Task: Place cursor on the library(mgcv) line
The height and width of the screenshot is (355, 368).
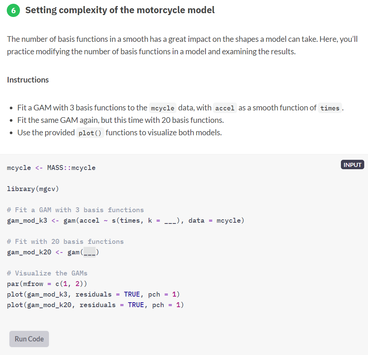Action: [x=33, y=189]
